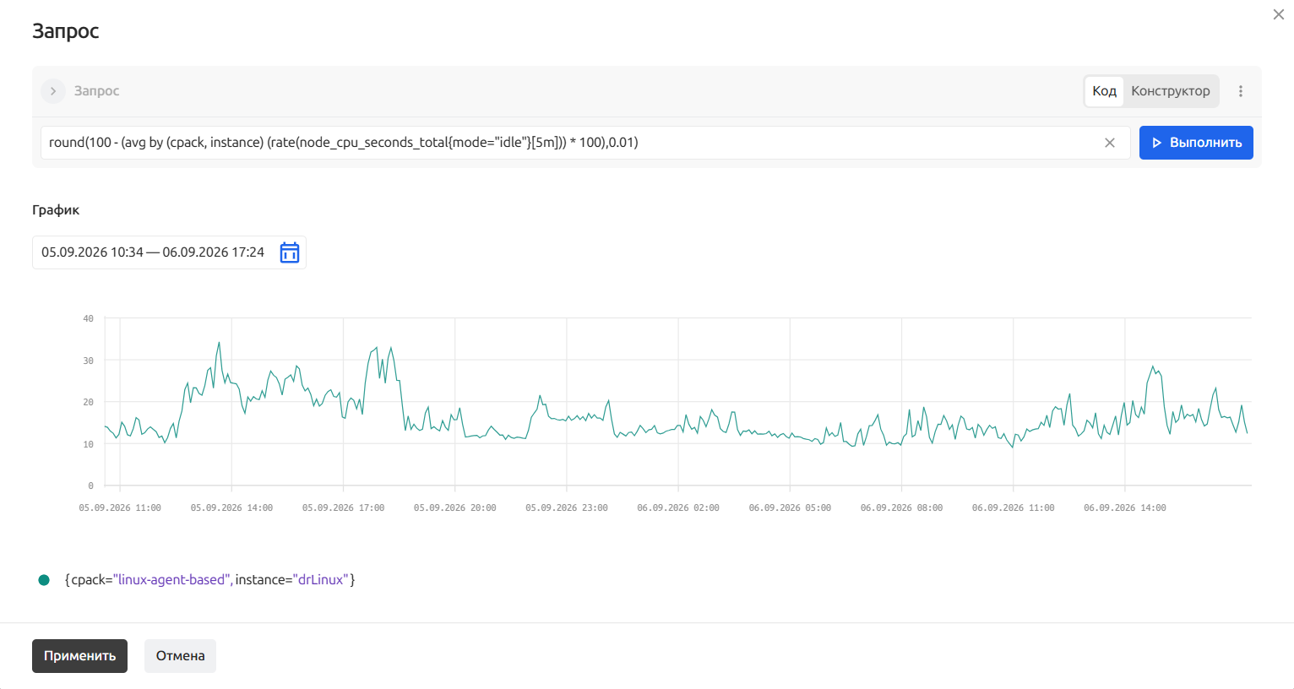The image size is (1294, 689).
Task: Click the date range field
Action: click(169, 252)
